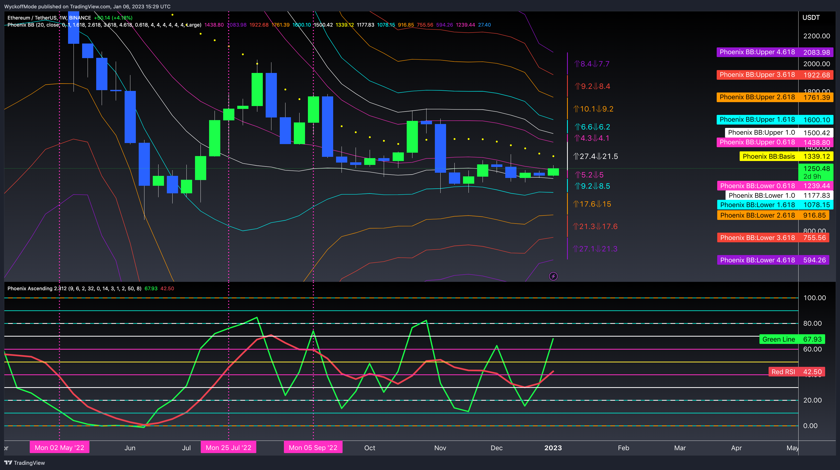Click the ⇑10.1⇓9.2 orange band label
Image resolution: width=840 pixels, height=470 pixels.
[593, 109]
